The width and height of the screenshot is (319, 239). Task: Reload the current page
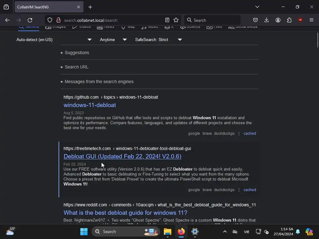(x=30, y=20)
